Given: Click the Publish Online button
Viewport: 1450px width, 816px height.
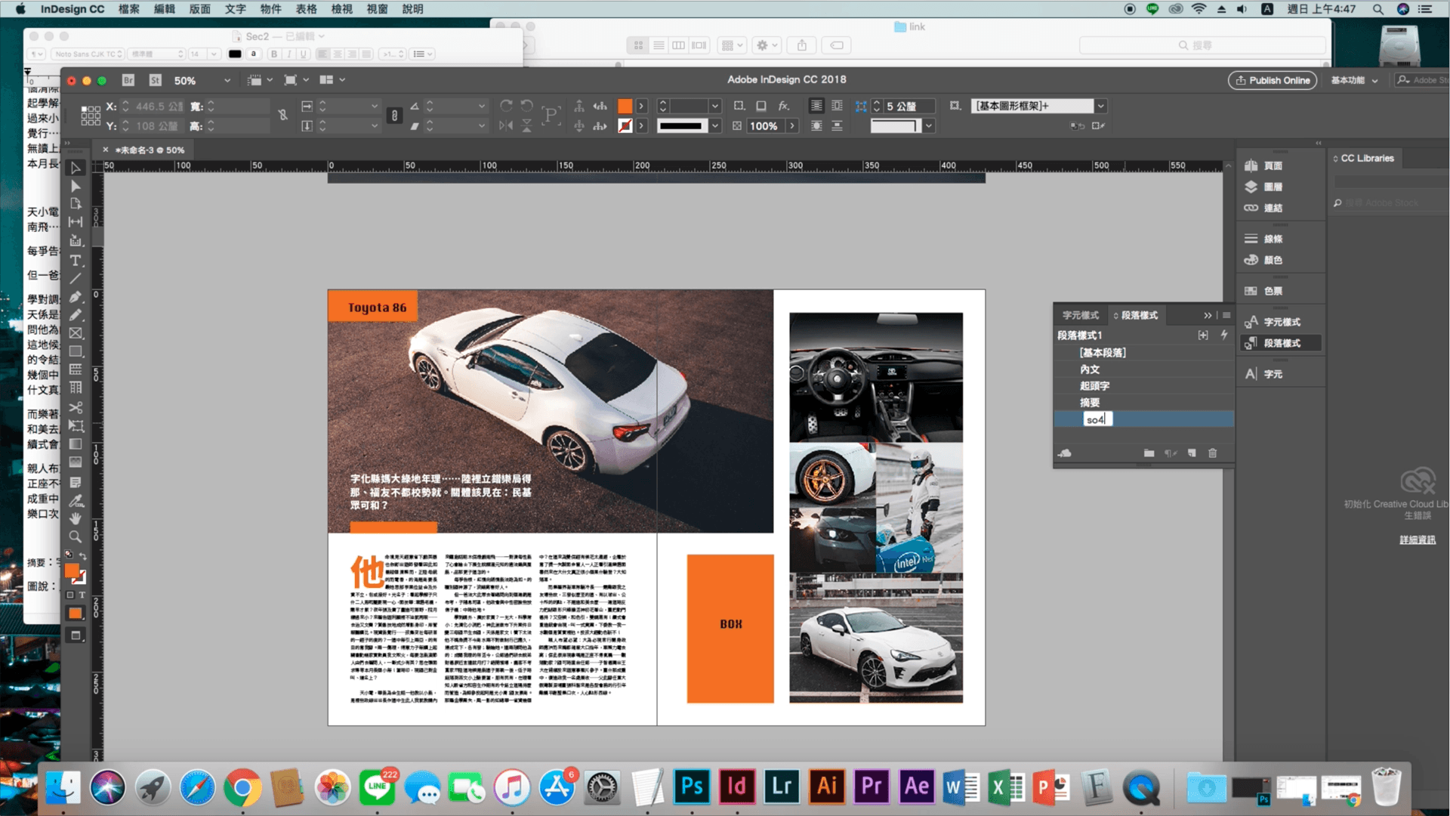Looking at the screenshot, I should 1273,80.
